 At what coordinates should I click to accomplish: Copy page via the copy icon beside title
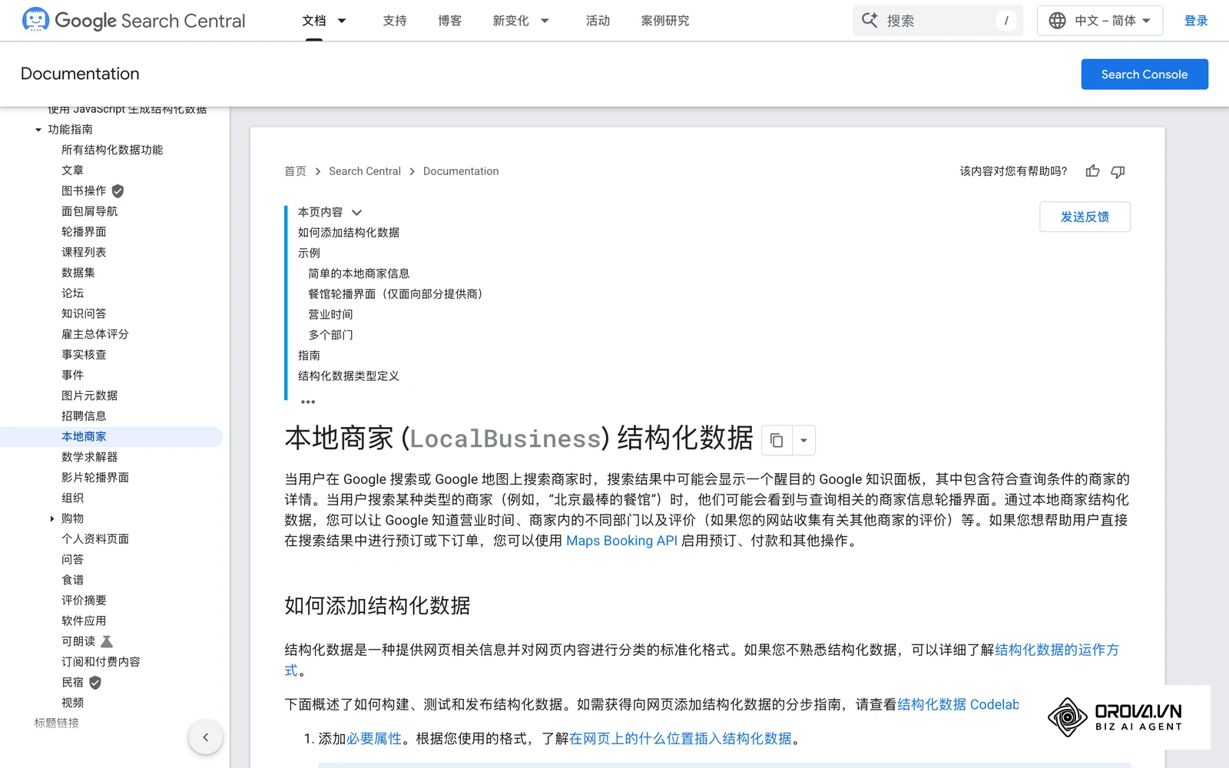click(776, 440)
